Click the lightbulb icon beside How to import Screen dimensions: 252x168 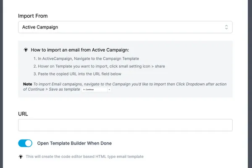[26, 50]
